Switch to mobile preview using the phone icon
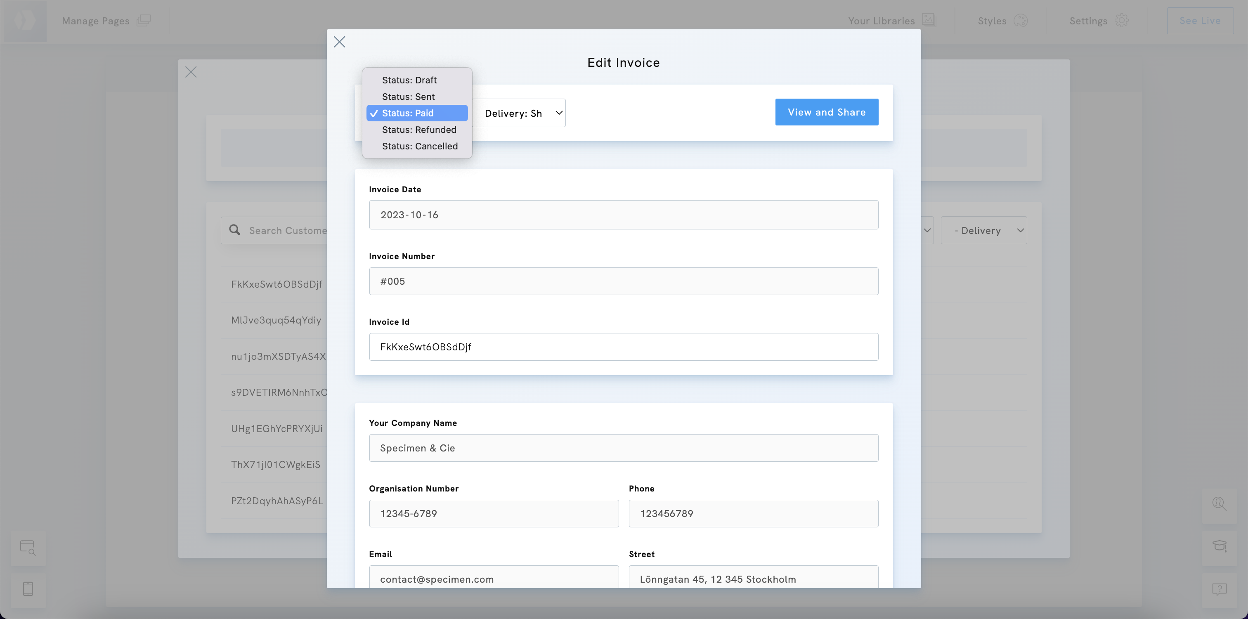This screenshot has width=1248, height=619. 28,589
